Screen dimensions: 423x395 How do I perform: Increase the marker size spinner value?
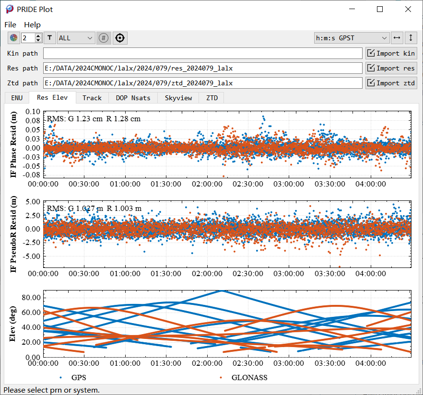pyautogui.click(x=38, y=35)
